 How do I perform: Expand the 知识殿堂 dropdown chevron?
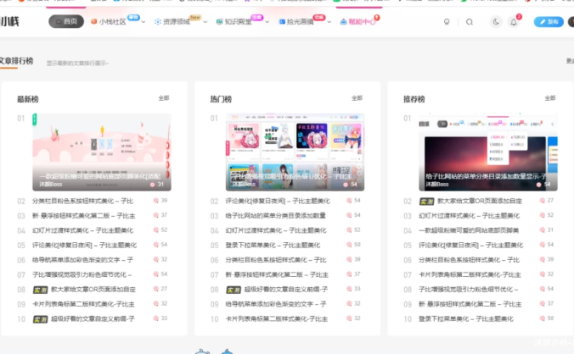267,22
